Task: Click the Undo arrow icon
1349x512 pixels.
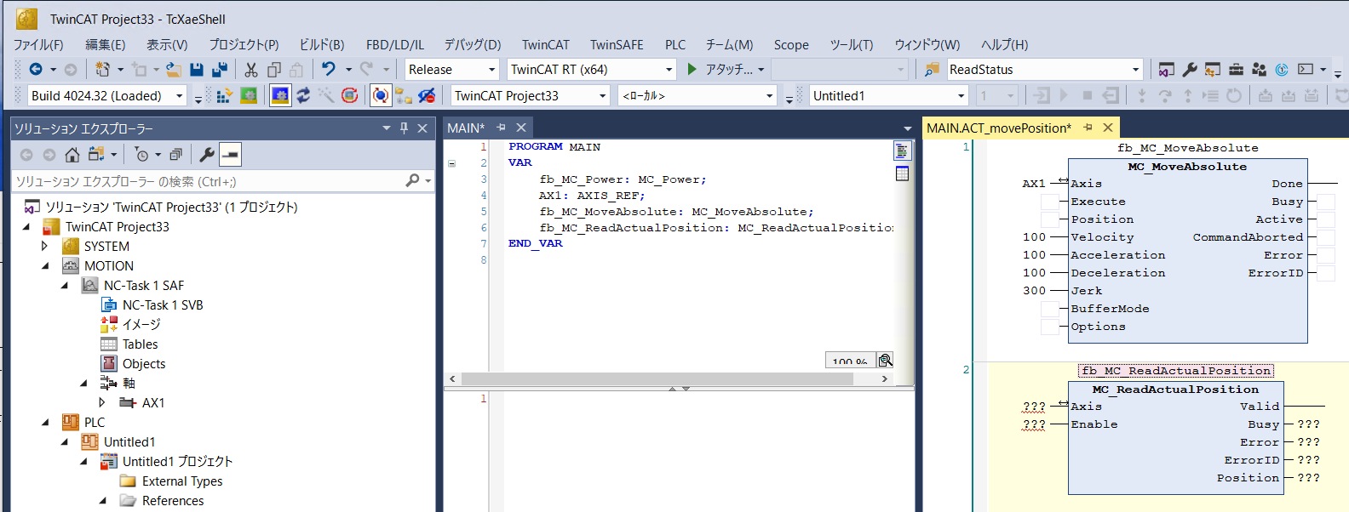Action: tap(328, 69)
